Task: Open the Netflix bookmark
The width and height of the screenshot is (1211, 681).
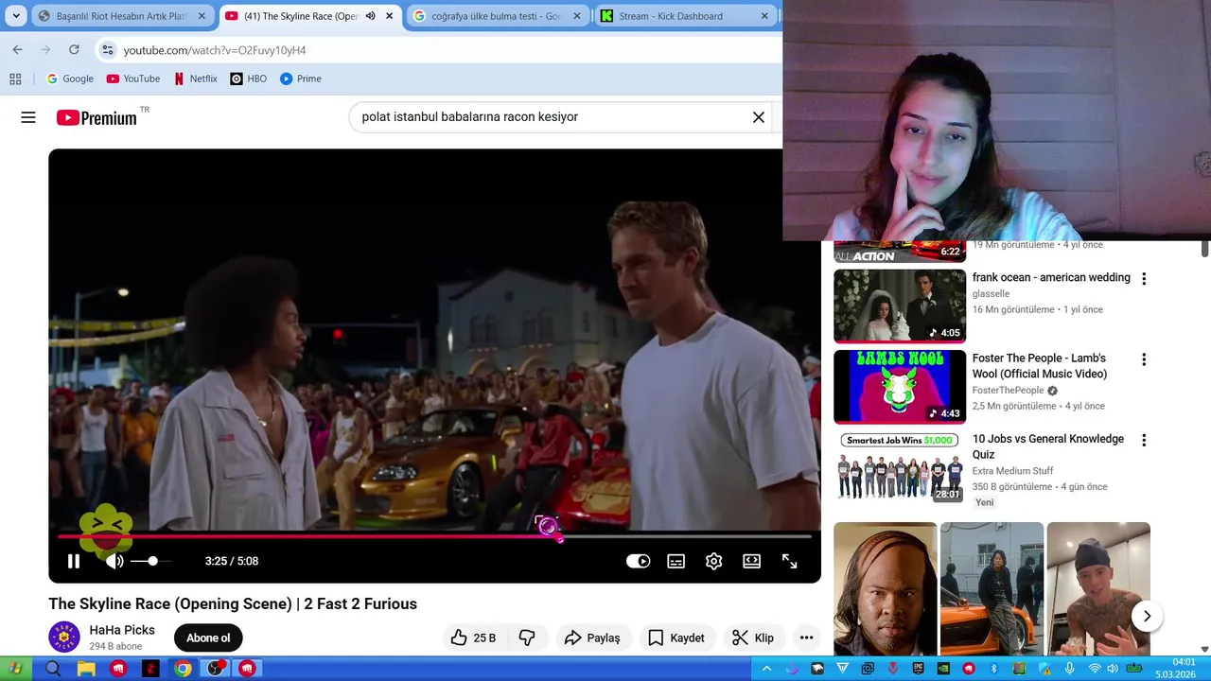Action: (x=196, y=79)
